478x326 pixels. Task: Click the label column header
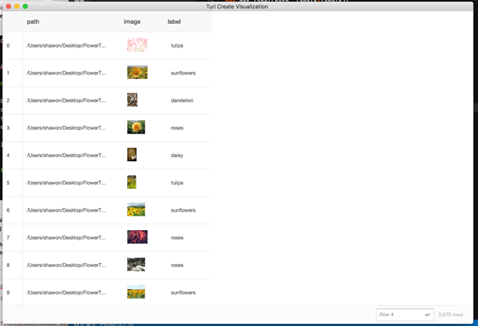pyautogui.click(x=174, y=21)
